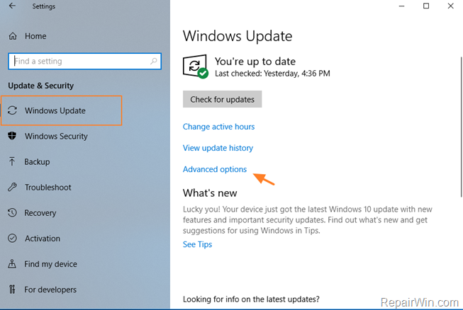Click the Settings title text
Image resolution: width=463 pixels, height=310 pixels.
coord(44,6)
